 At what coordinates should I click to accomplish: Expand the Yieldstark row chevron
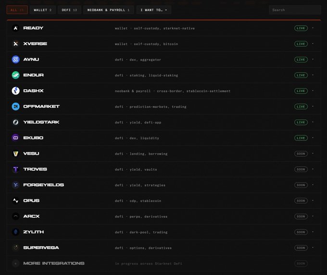[x=313, y=122]
